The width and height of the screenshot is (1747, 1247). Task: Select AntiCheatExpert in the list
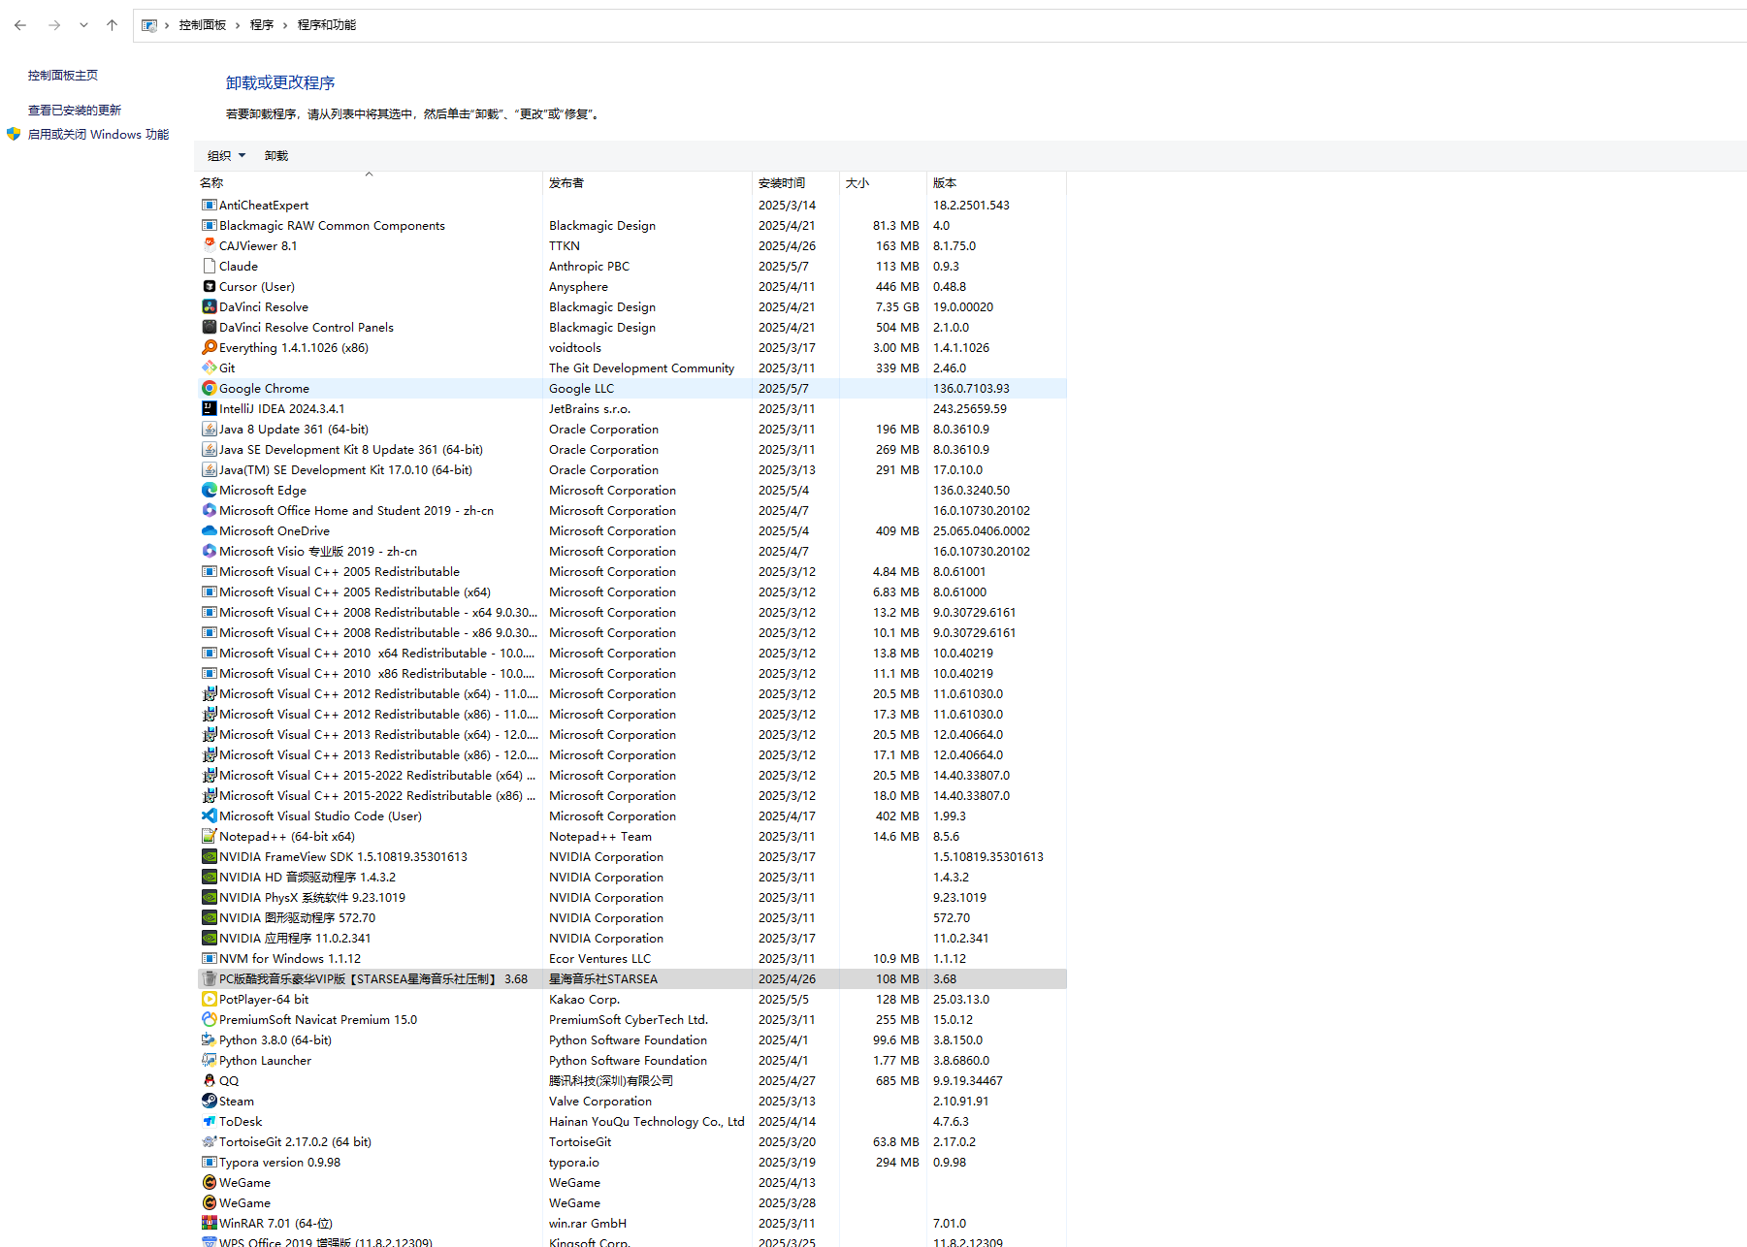(631, 206)
